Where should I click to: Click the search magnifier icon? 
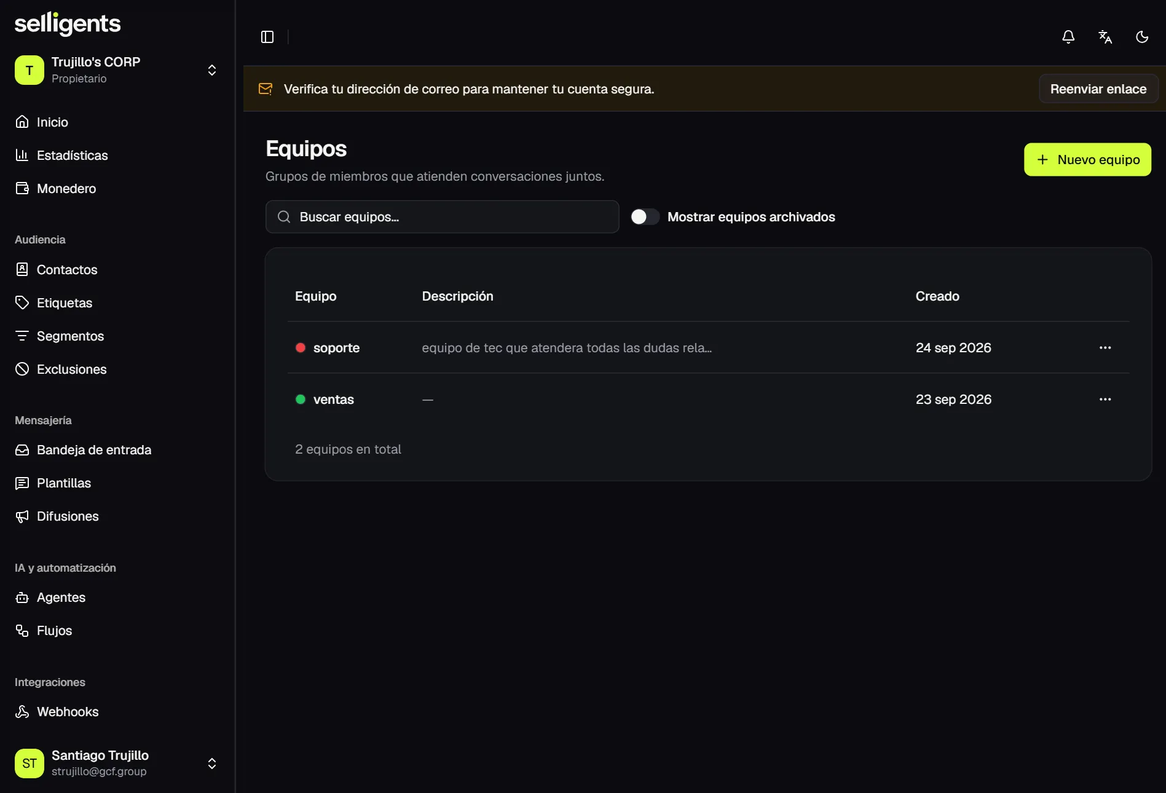point(284,216)
